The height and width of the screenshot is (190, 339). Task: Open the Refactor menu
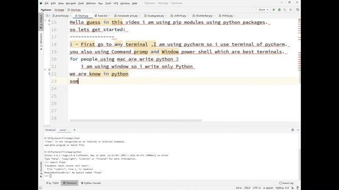point(91,3)
